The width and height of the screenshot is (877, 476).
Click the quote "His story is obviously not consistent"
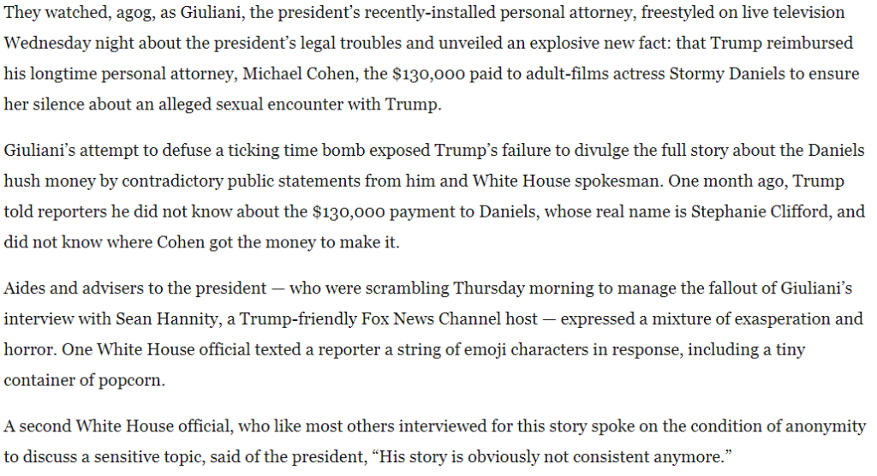[522, 457]
